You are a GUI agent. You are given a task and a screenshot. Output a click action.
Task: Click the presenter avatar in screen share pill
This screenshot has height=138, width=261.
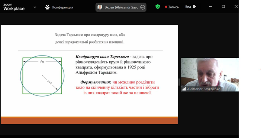pyautogui.click(x=100, y=7)
